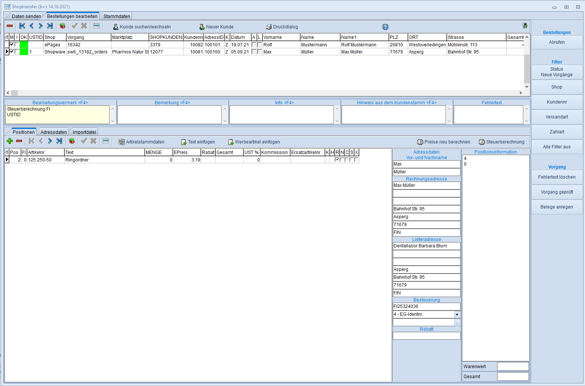
Task: Open Artikelstammdaten from positions toolbar
Action: pyautogui.click(x=121, y=142)
